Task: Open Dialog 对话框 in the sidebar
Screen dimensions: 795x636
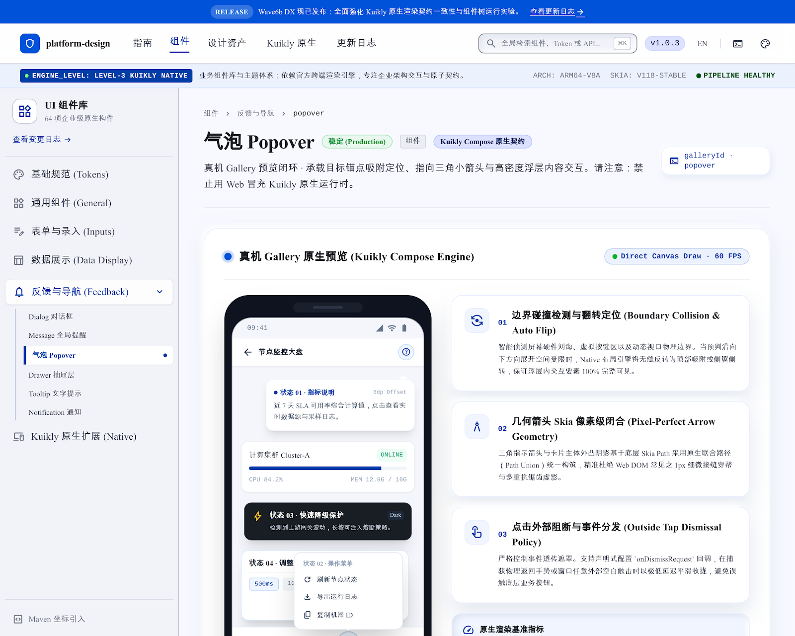Action: (51, 317)
